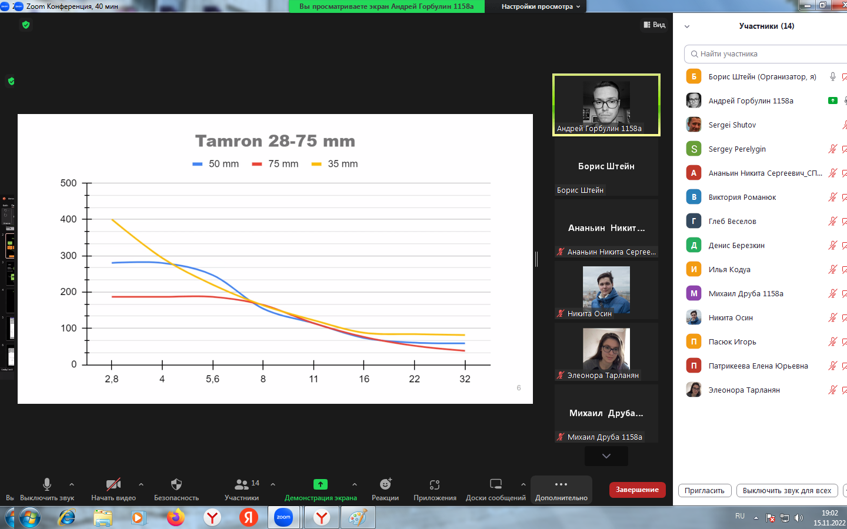Open Internet Explorer from the taskbar
The height and width of the screenshot is (529, 847).
(66, 518)
